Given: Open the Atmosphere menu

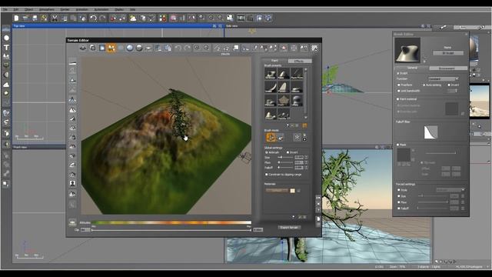Looking at the screenshot, I should pos(47,10).
